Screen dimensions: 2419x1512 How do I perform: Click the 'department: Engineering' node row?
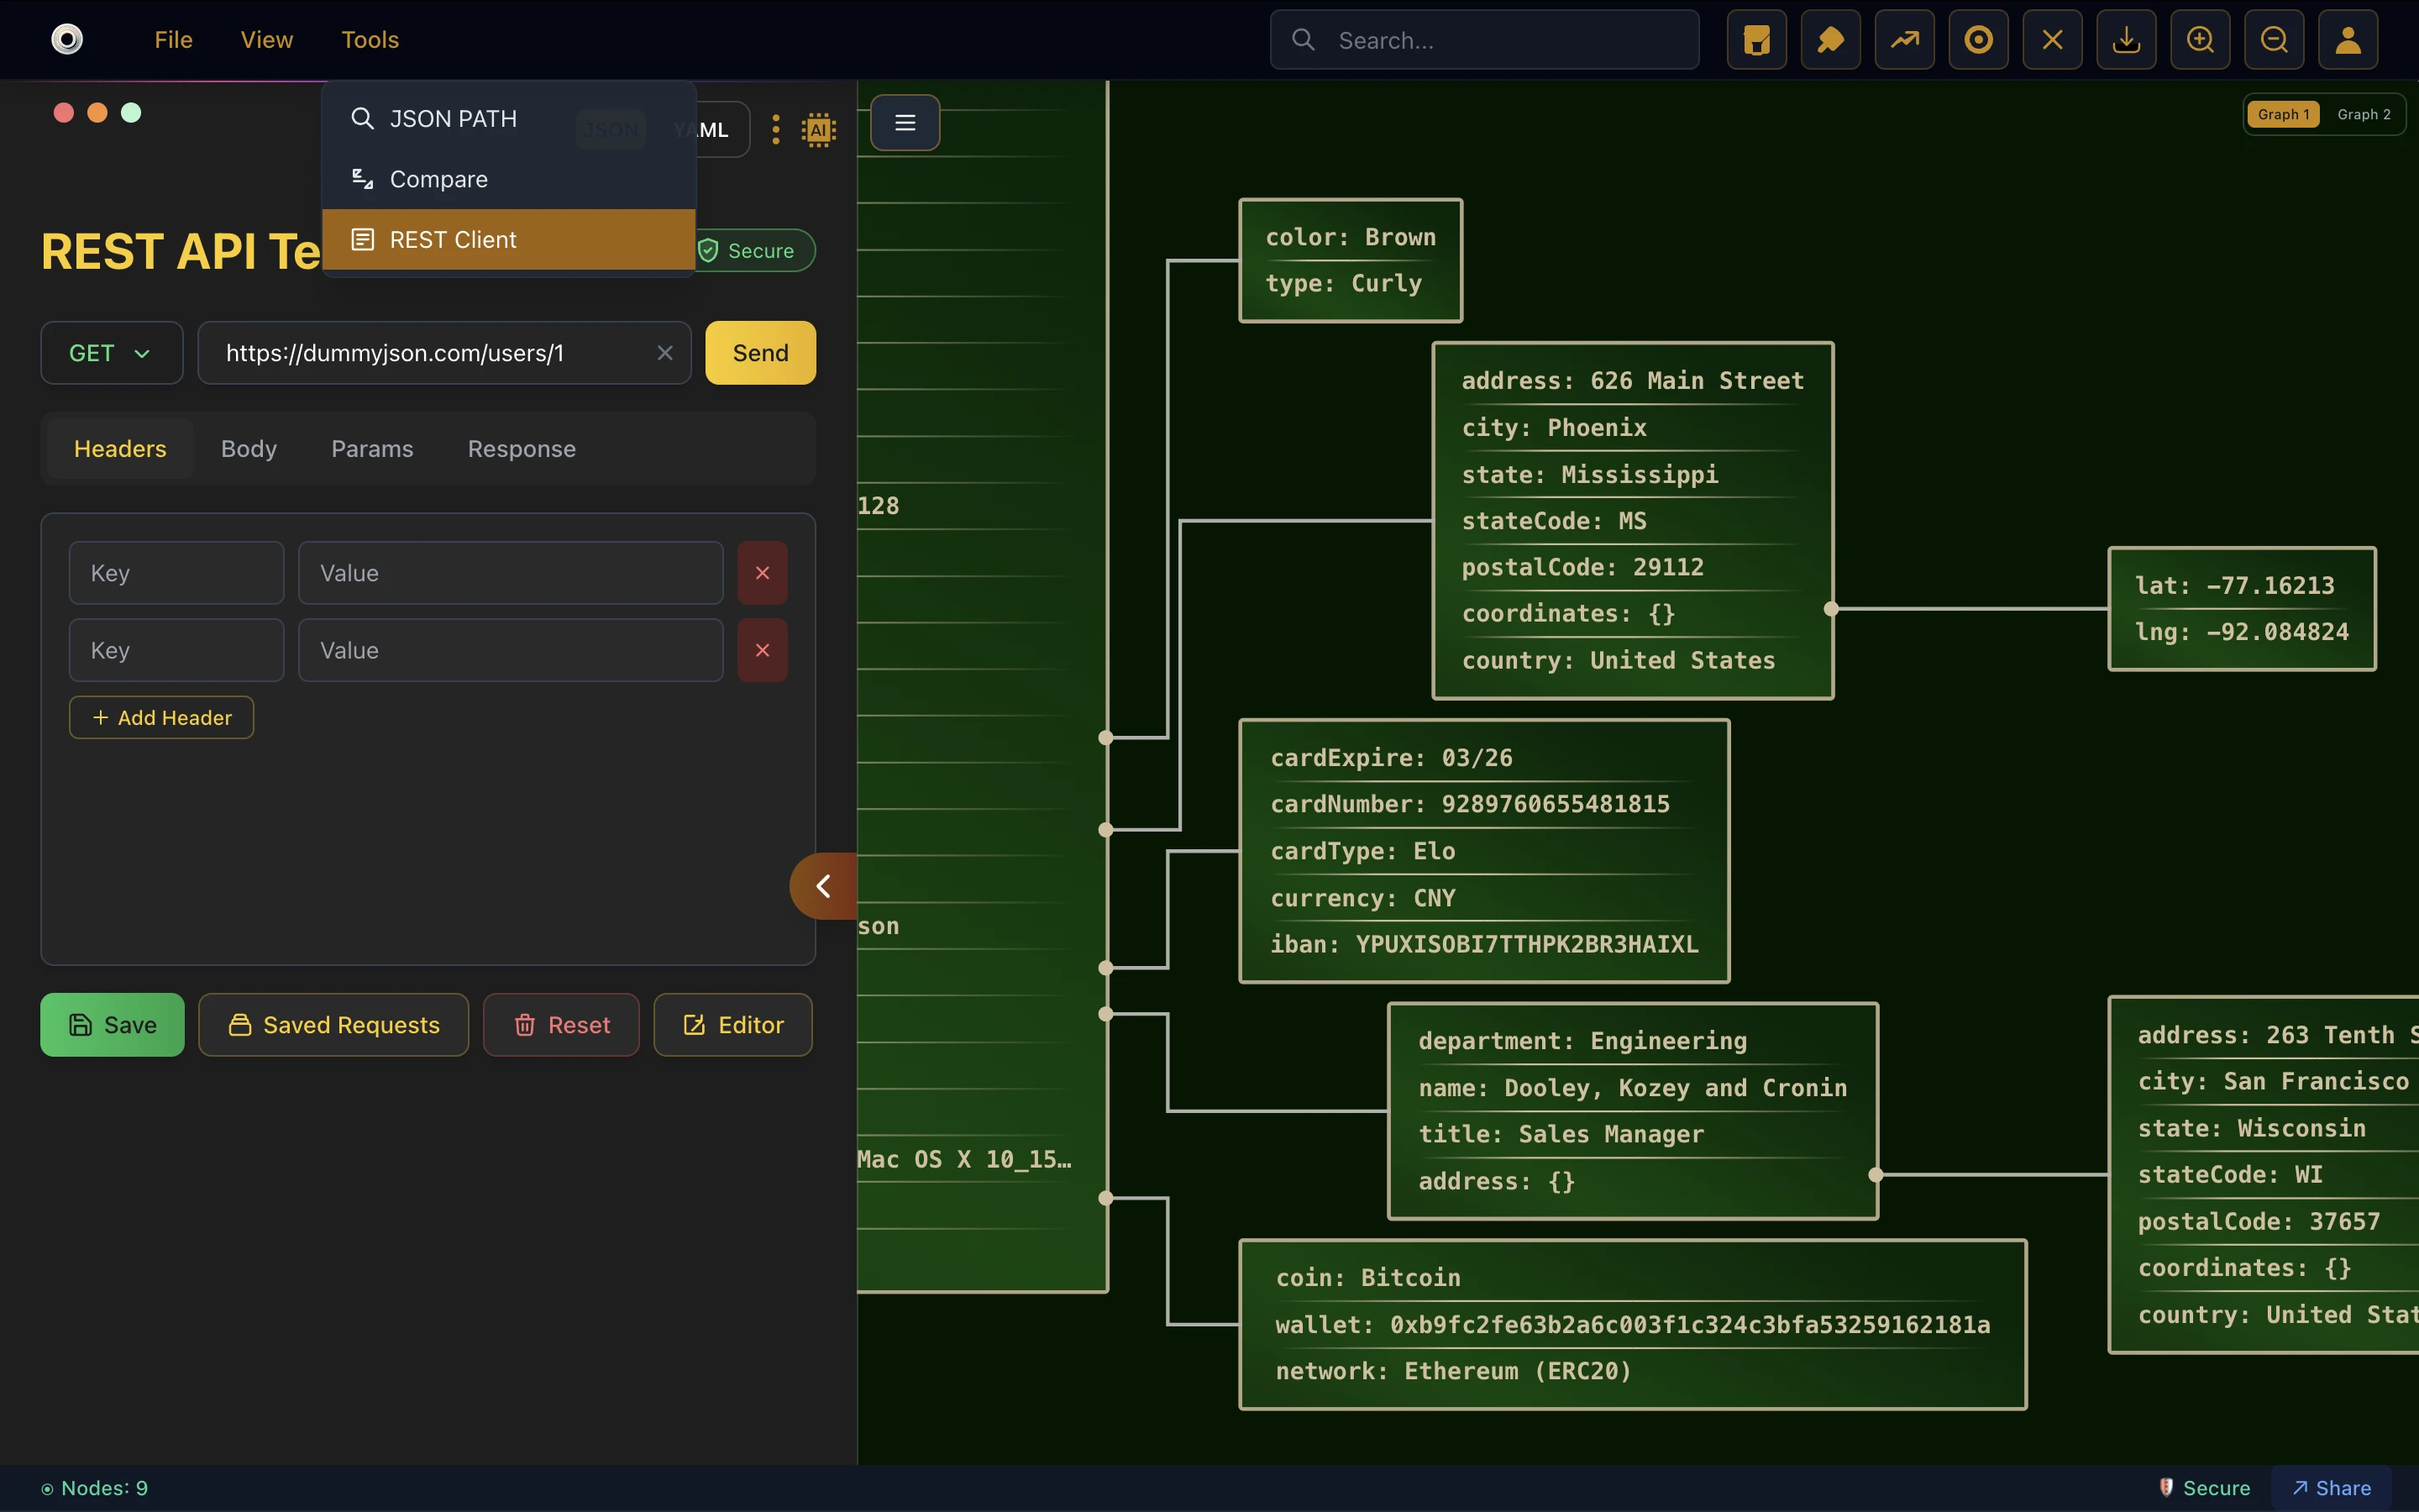(x=1582, y=1041)
